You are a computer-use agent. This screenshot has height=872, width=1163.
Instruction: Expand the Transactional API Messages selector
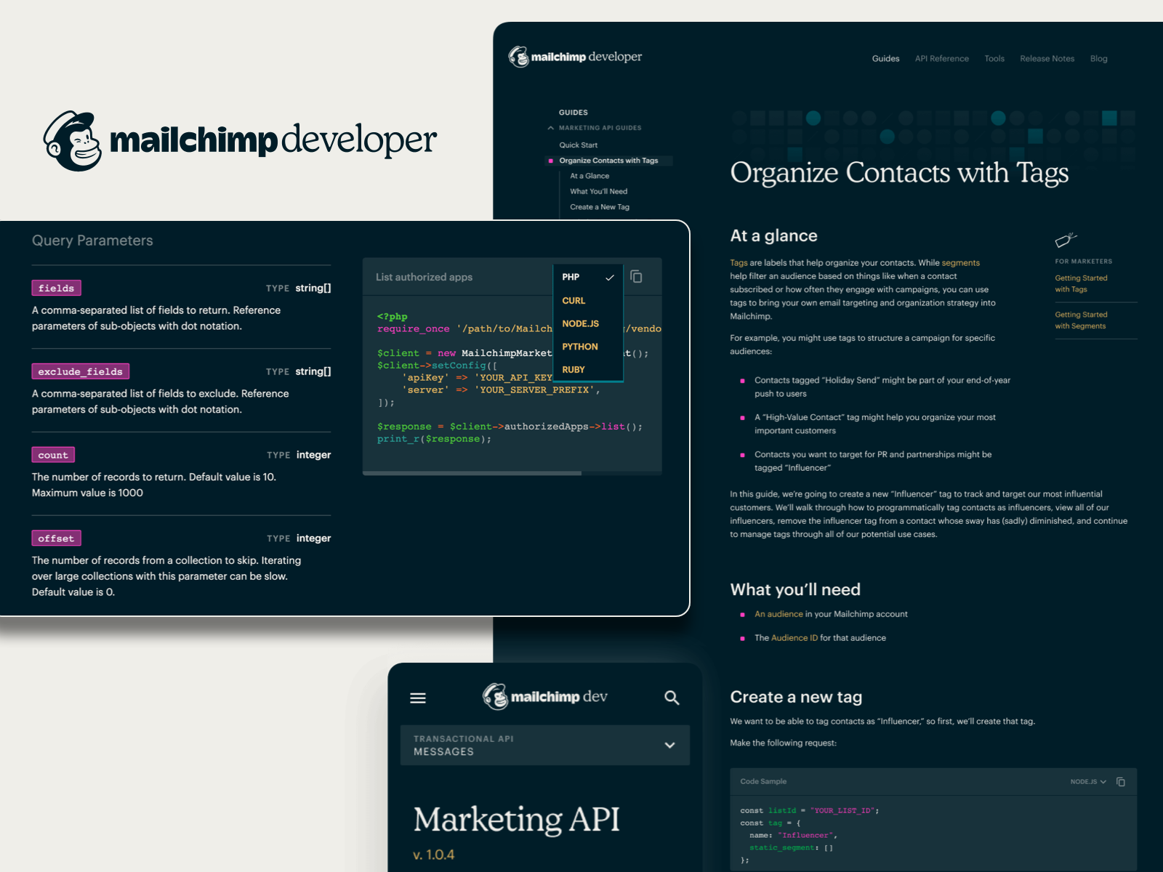pos(668,746)
